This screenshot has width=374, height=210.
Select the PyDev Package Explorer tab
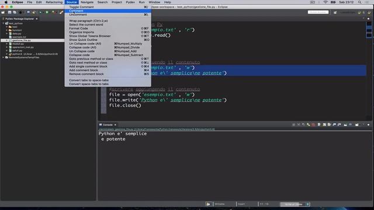[x=19, y=19]
